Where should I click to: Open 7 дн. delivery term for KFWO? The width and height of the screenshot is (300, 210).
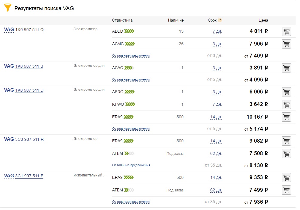click(x=217, y=105)
